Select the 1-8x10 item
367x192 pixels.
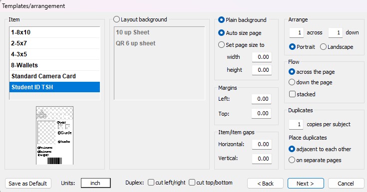tap(54, 32)
